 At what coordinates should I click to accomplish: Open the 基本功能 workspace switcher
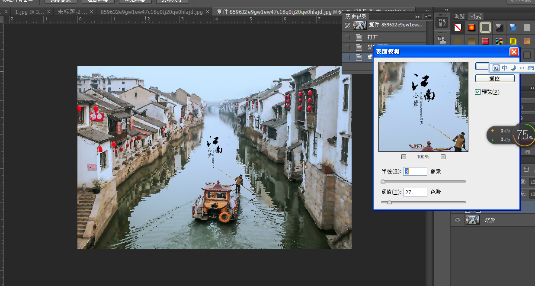520,1
